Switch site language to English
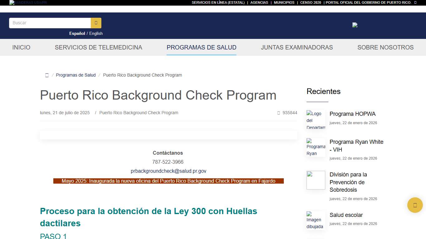 [x=96, y=33]
